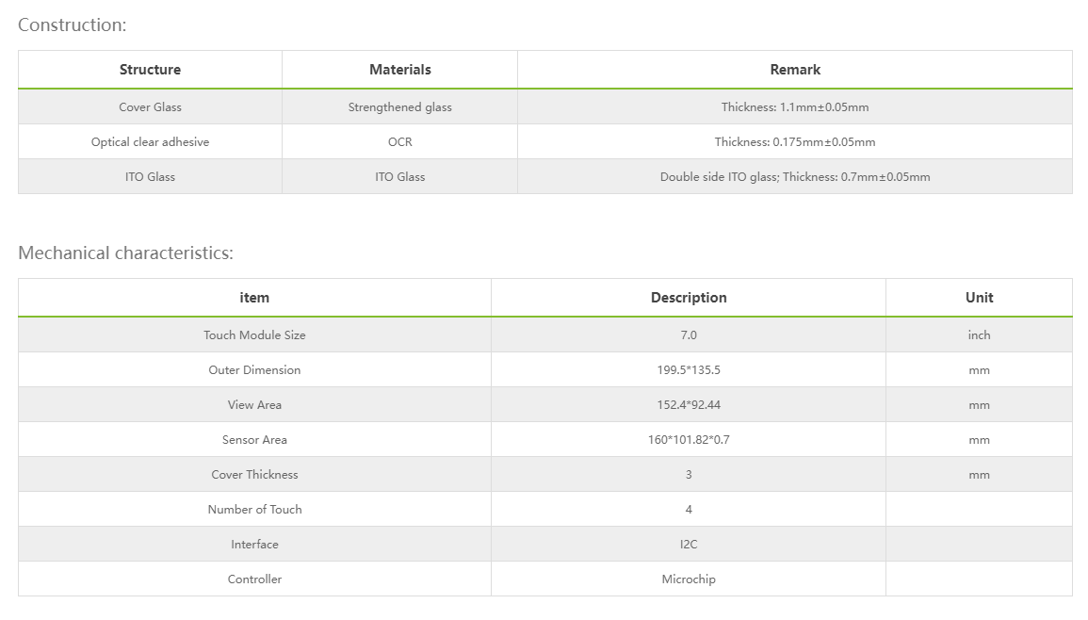Click the item column header
The width and height of the screenshot is (1088, 620).
pyautogui.click(x=254, y=298)
